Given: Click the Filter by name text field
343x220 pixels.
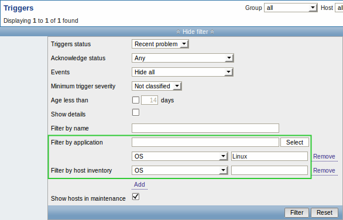Looking at the screenshot, I should 205,128.
